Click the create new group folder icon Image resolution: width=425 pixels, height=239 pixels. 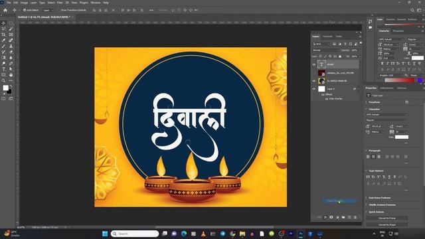tap(343, 217)
